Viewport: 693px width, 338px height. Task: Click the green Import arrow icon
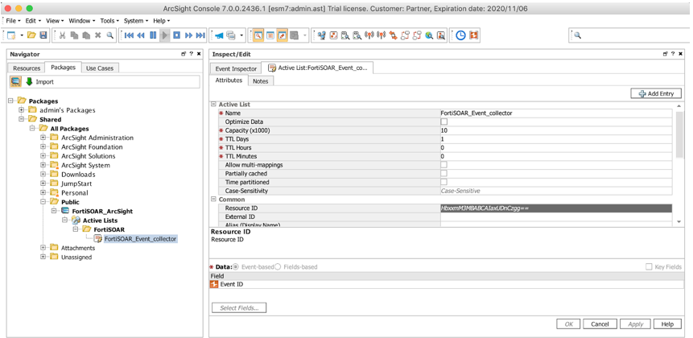coord(30,82)
